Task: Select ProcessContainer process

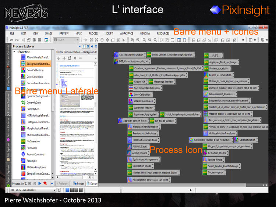Action: tap(33, 154)
